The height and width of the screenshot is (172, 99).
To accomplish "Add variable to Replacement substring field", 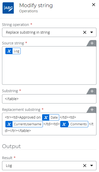I will click(92, 110).
